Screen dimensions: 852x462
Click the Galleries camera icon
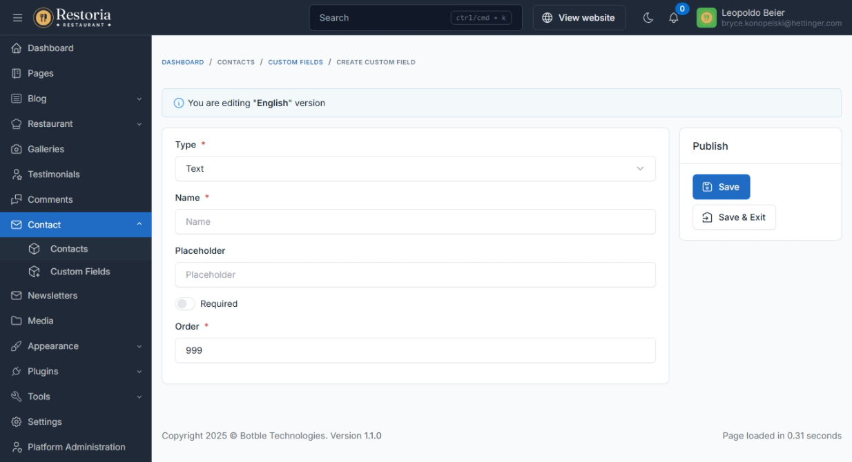(x=17, y=149)
